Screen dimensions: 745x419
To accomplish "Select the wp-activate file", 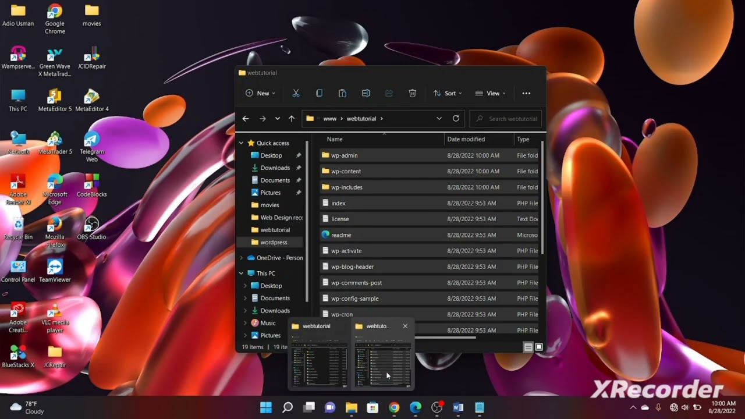I will click(430, 251).
